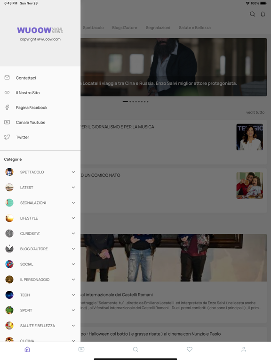Open notifications bell icon
Image resolution: width=271 pixels, height=362 pixels.
(x=263, y=14)
